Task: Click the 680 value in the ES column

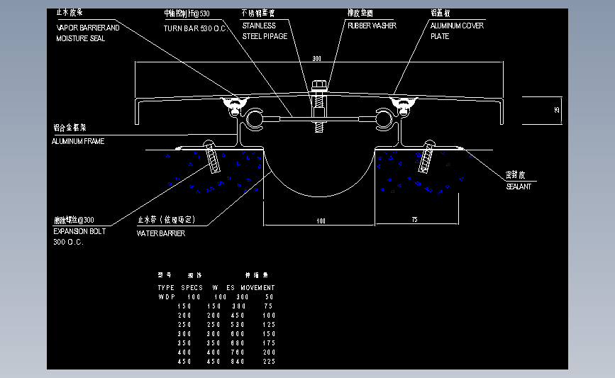Action: click(238, 343)
